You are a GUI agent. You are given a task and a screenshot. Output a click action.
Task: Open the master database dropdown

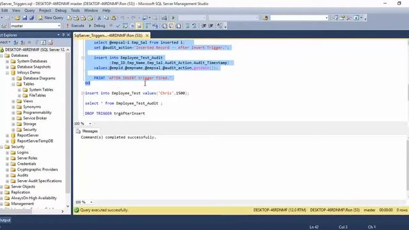point(59,26)
